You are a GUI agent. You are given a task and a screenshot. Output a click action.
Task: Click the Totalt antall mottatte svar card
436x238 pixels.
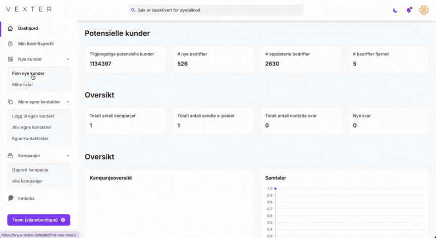[301, 121]
